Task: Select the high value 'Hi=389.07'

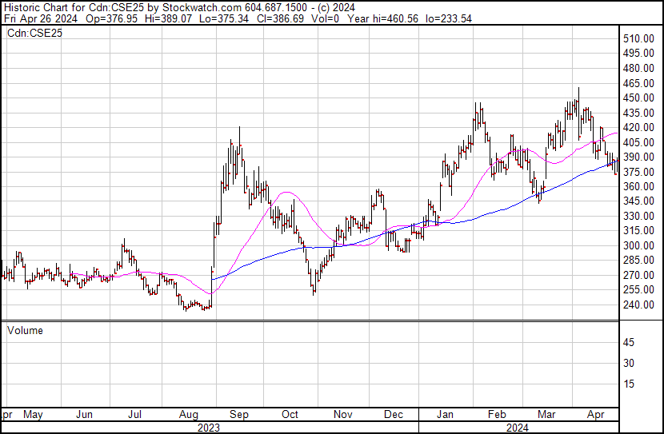Action: pos(168,18)
